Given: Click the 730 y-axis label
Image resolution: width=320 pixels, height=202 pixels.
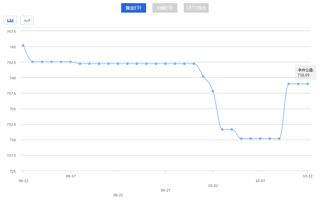Looking at the screenshot, I should (x=13, y=140).
